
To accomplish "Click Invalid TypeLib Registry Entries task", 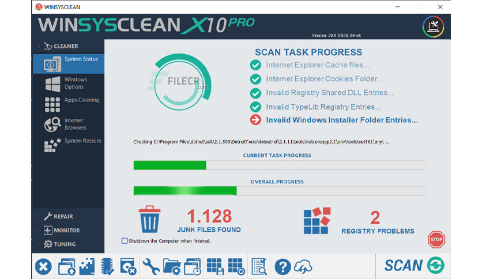I will click(x=323, y=107).
